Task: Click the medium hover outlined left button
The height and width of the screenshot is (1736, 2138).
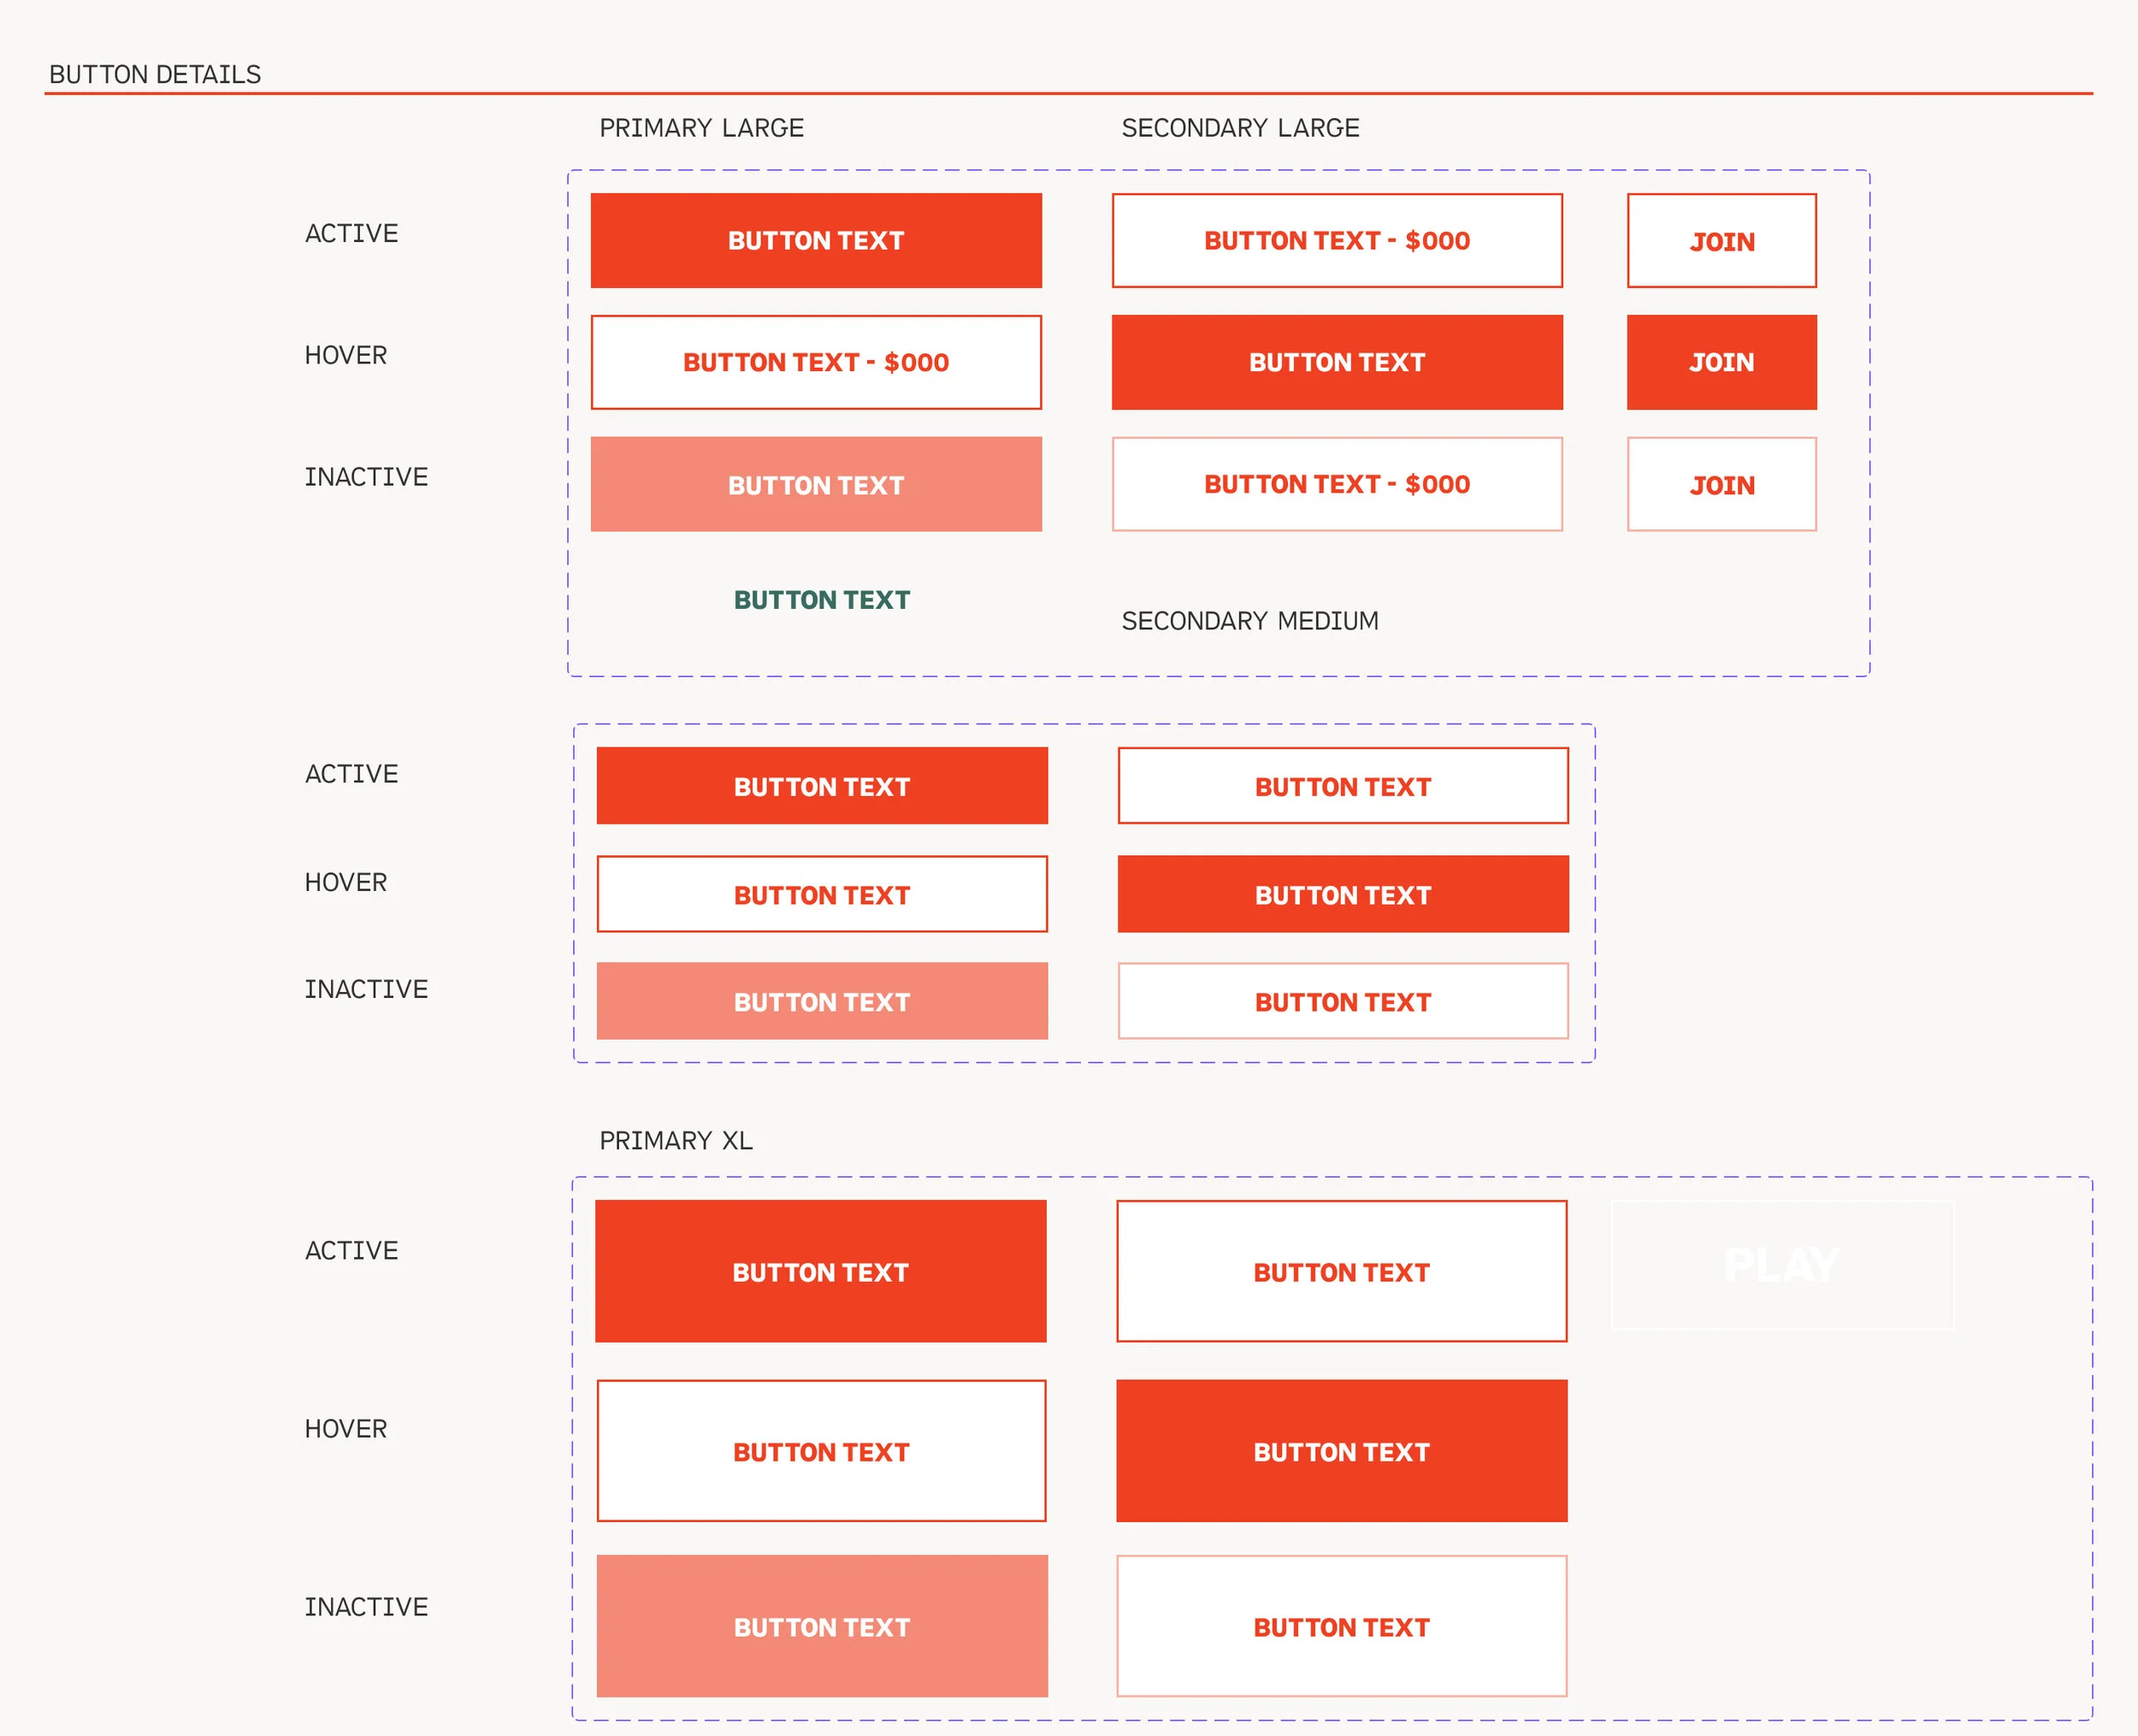Action: click(821, 894)
